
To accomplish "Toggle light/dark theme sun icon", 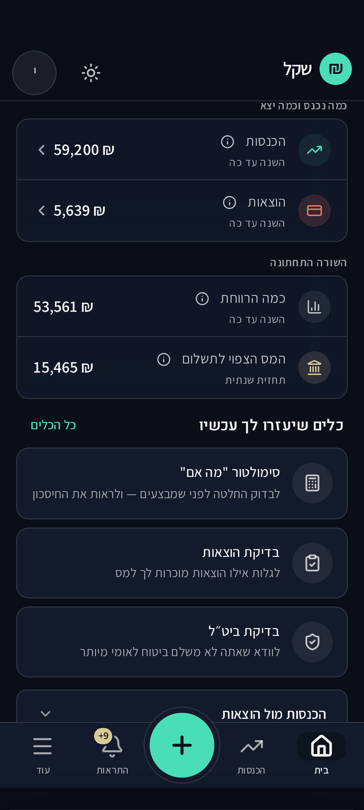I will [91, 73].
